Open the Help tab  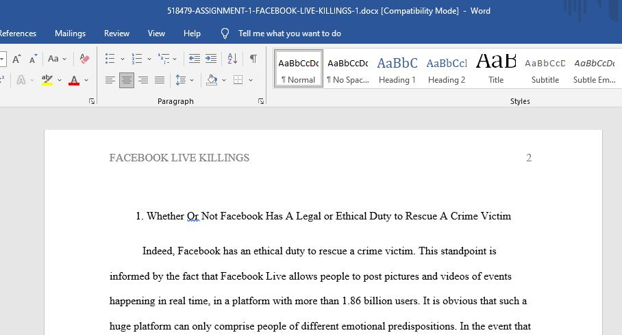click(192, 33)
